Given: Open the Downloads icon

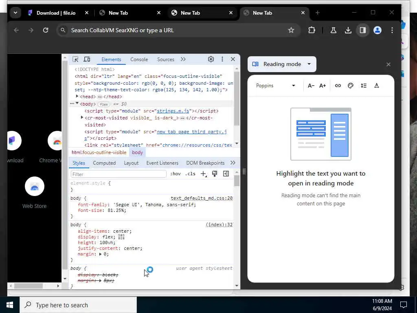Looking at the screenshot, I should click(x=348, y=30).
